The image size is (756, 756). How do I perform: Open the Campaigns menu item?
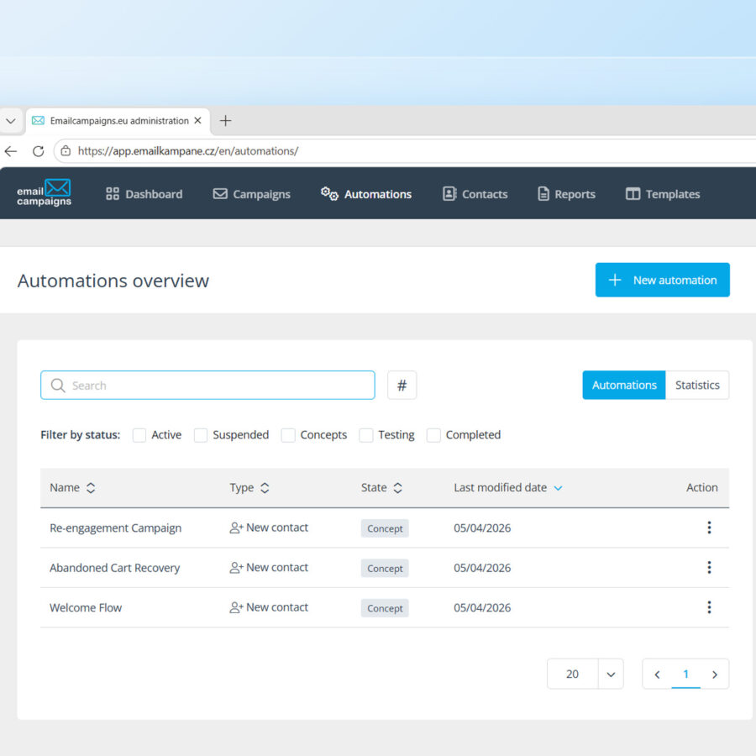click(x=252, y=194)
